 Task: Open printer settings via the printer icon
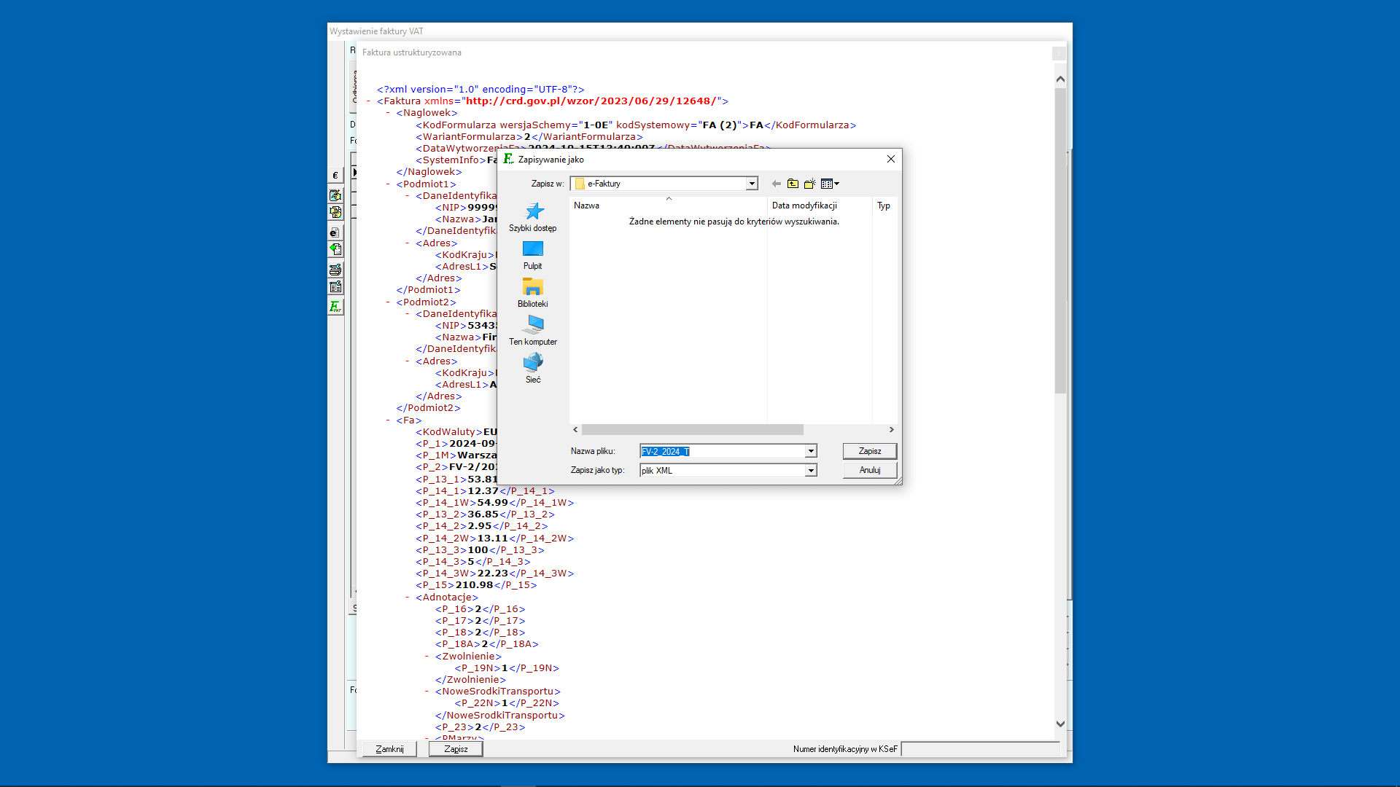pos(335,269)
